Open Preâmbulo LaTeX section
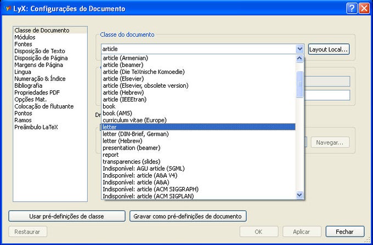The width and height of the screenshot is (373, 245). tap(36, 127)
